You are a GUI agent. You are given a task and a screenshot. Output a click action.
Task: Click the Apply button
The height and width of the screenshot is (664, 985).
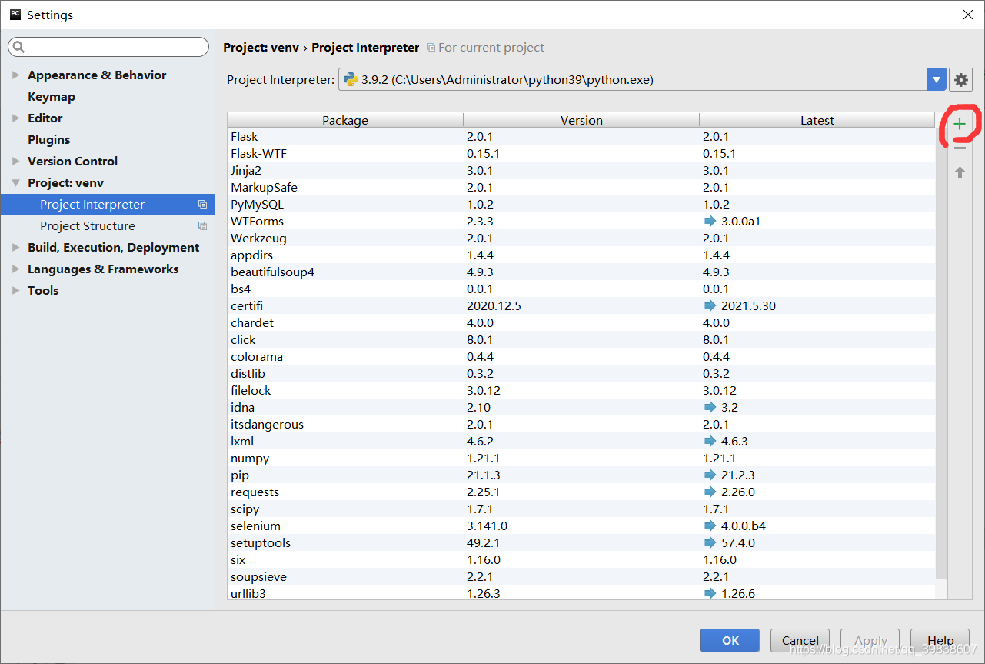(870, 640)
